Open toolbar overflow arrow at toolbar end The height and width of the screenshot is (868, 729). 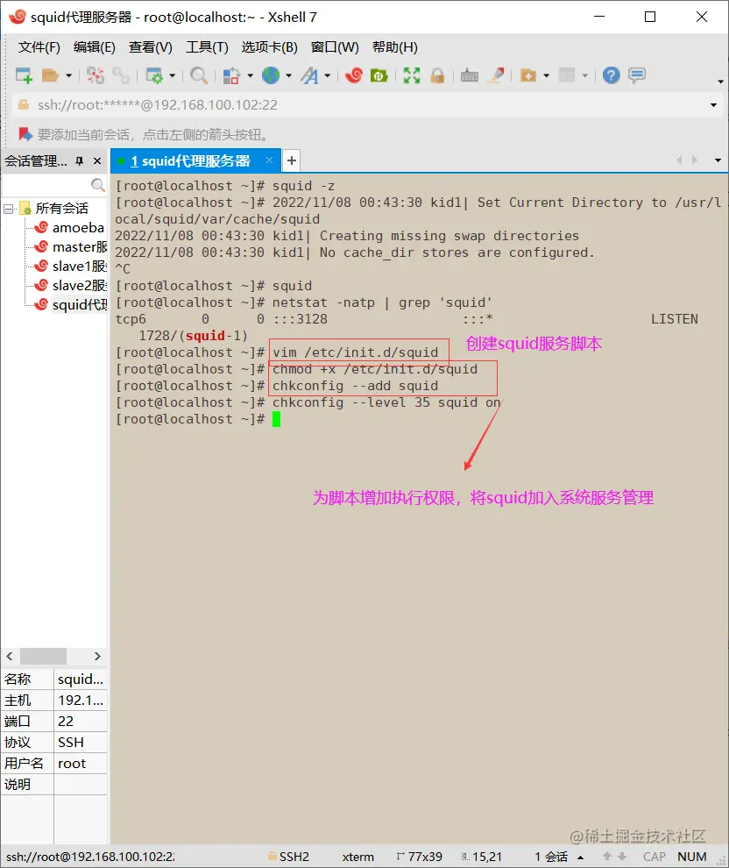(x=720, y=82)
